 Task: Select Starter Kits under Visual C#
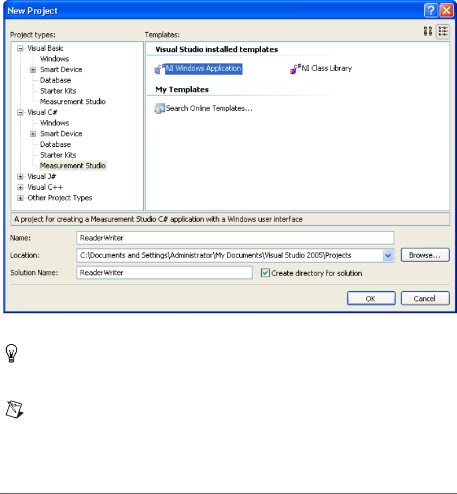pyautogui.click(x=58, y=155)
